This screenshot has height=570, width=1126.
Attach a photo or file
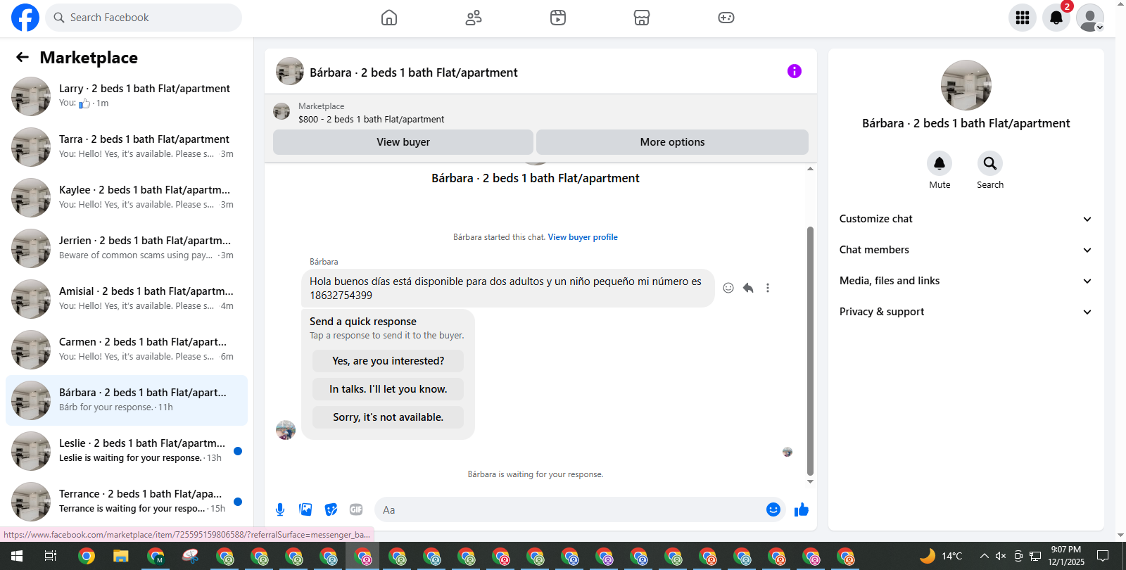[305, 509]
